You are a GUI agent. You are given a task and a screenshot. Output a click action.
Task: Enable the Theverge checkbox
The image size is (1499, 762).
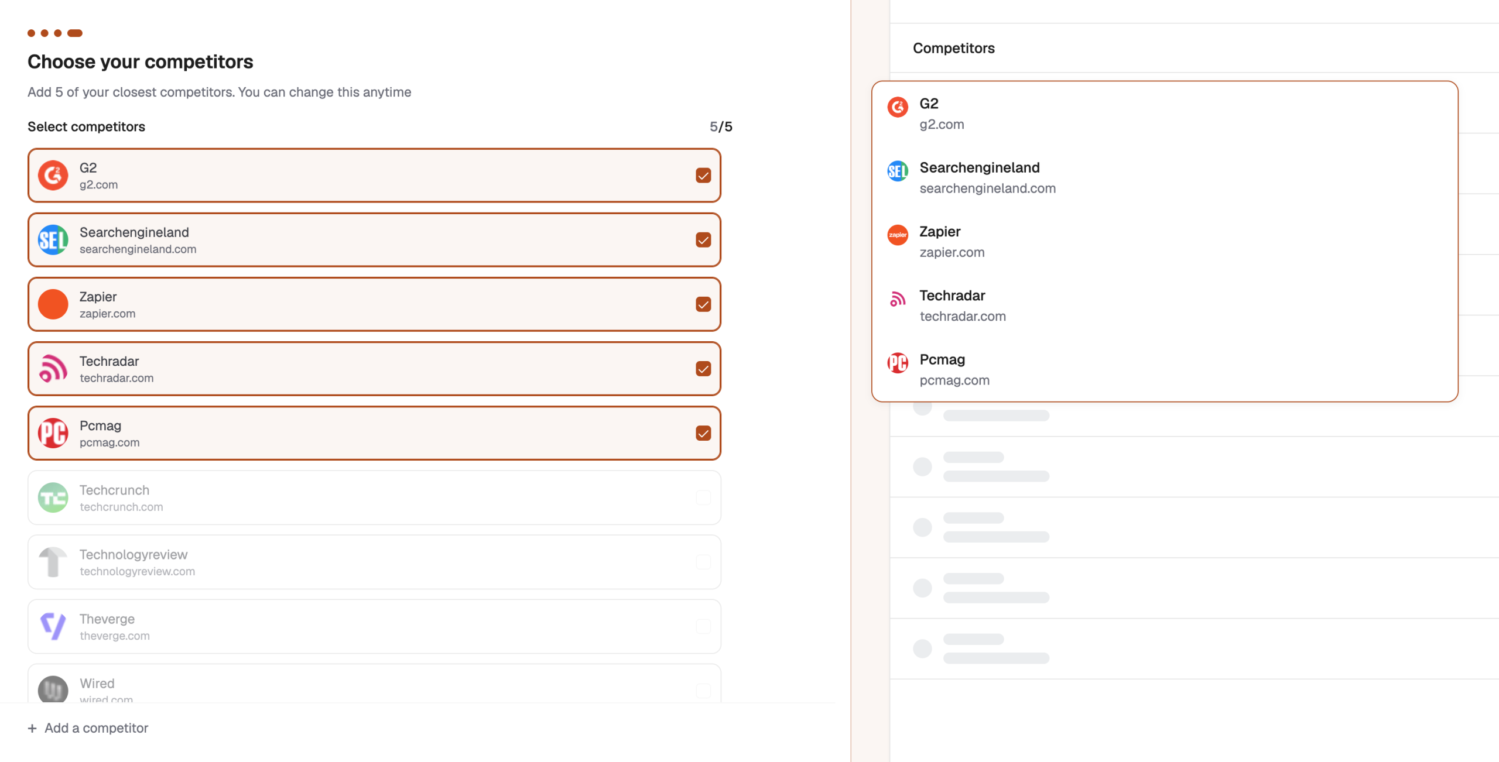point(703,626)
